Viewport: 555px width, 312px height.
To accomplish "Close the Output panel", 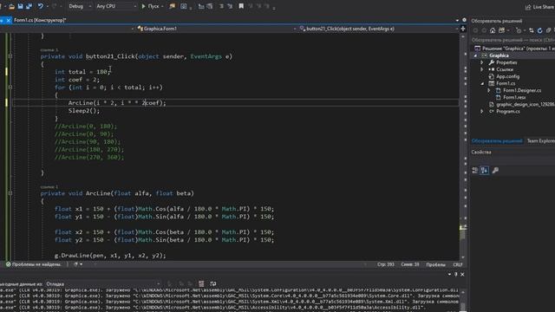I will 462,274.
